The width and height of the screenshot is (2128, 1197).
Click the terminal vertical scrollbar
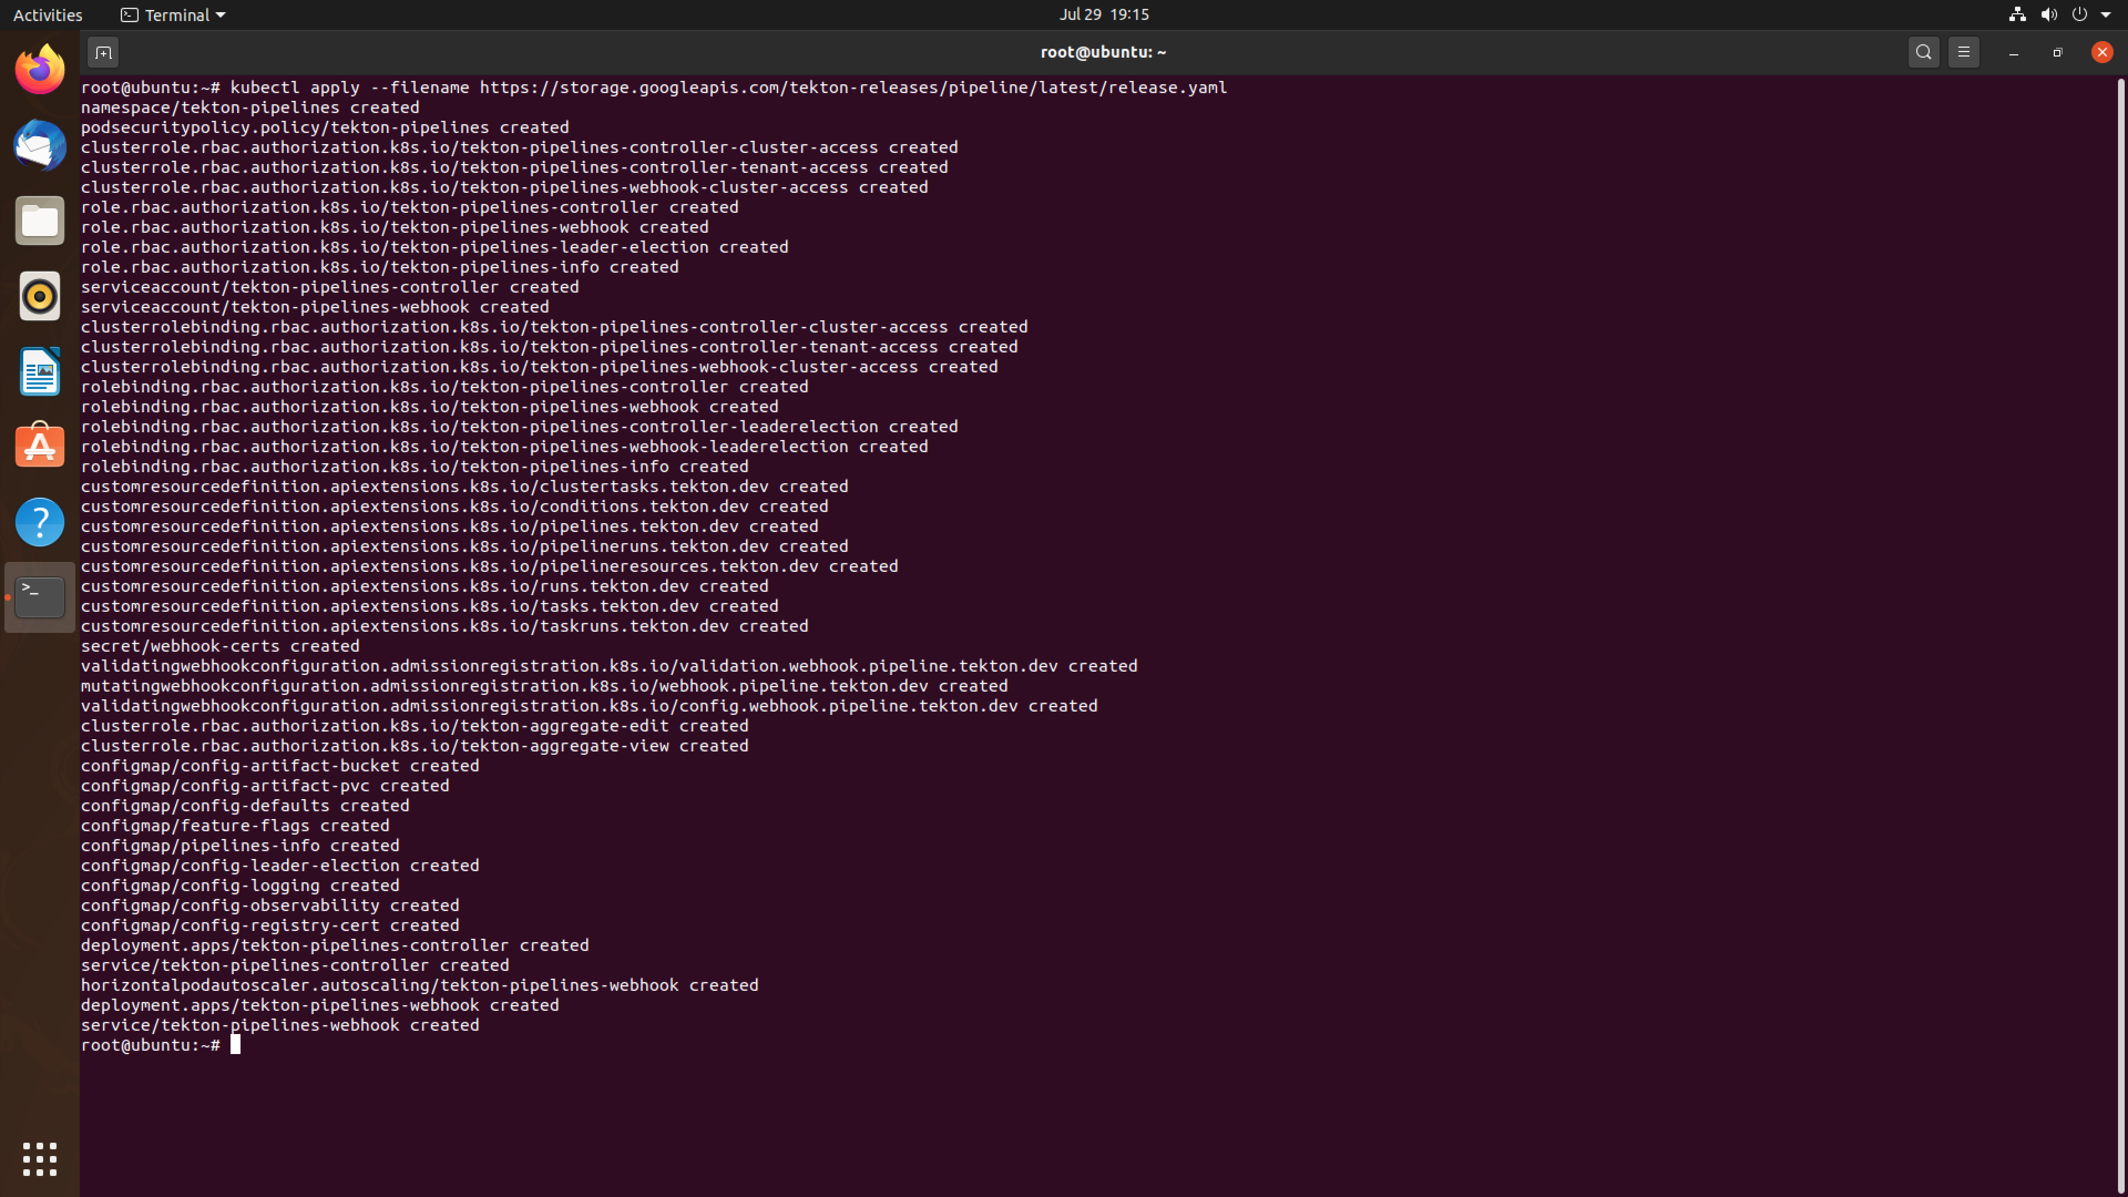pos(2121,636)
